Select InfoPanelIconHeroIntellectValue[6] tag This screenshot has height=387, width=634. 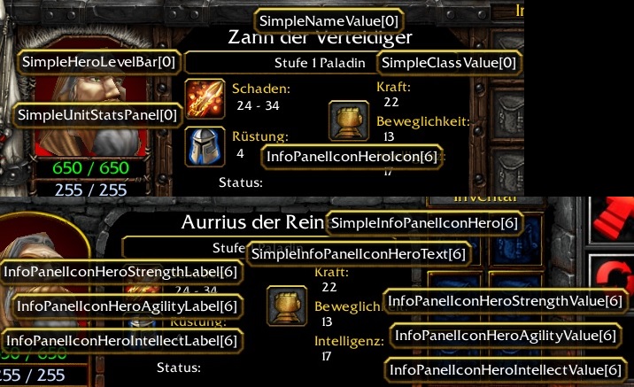(506, 369)
